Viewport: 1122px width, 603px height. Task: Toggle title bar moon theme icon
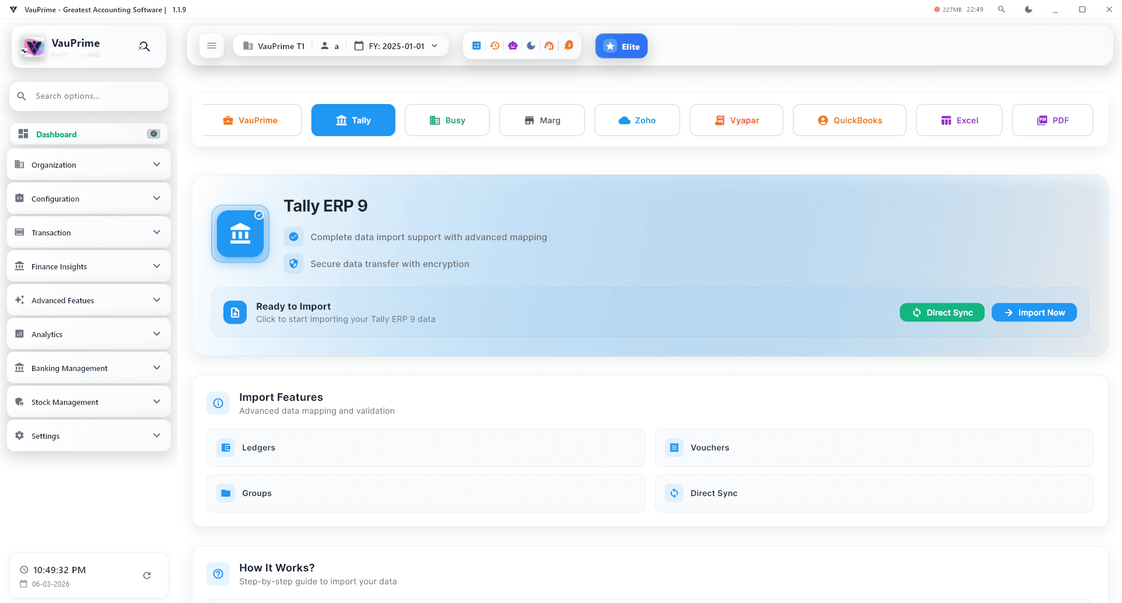1028,9
